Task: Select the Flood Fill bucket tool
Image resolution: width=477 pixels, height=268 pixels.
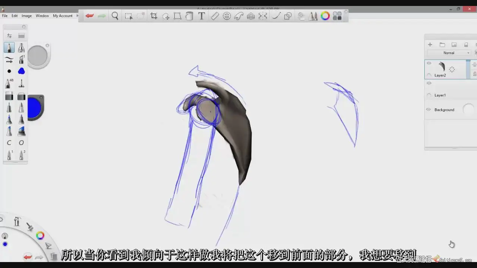Action: click(189, 16)
